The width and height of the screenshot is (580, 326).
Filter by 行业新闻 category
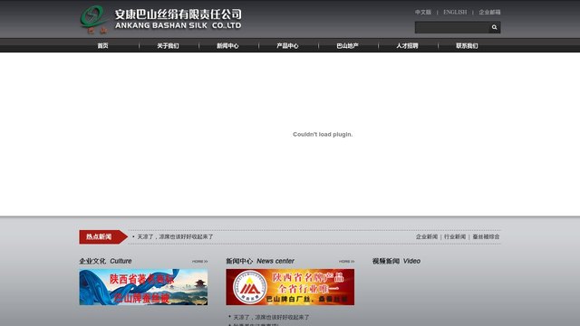455,236
